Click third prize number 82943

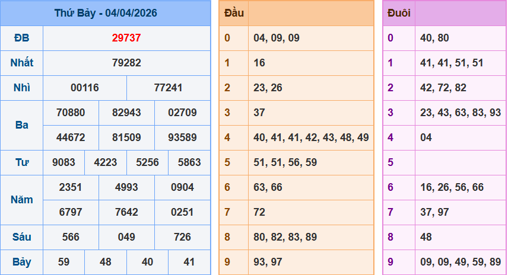[126, 113]
